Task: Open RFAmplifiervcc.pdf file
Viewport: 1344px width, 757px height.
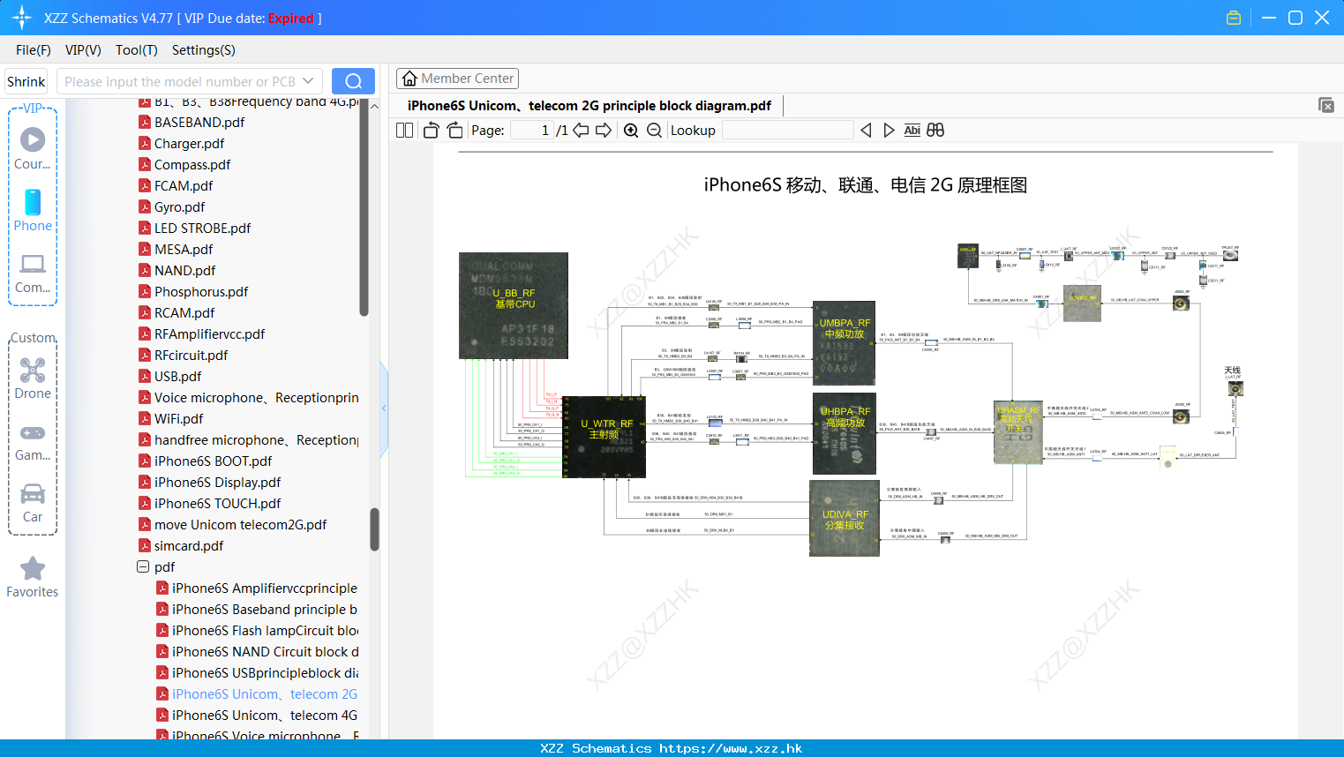Action: tap(209, 334)
